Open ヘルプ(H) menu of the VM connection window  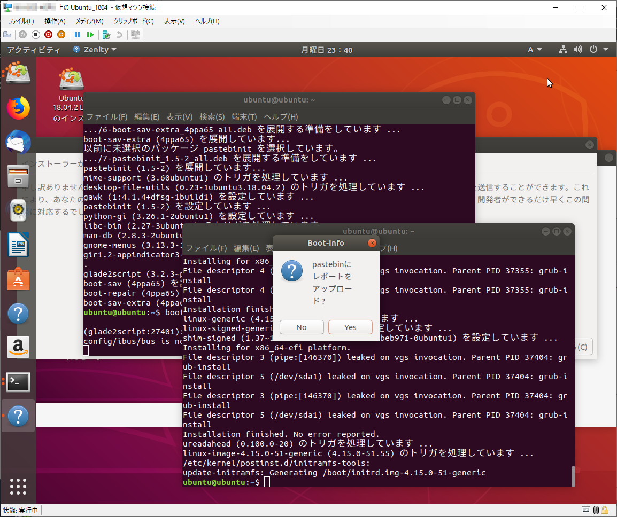[207, 21]
